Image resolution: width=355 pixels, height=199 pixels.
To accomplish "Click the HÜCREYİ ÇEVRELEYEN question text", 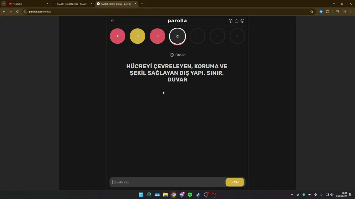I will (177, 73).
